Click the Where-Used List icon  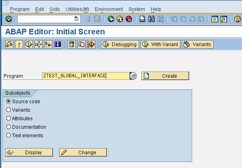point(39,45)
